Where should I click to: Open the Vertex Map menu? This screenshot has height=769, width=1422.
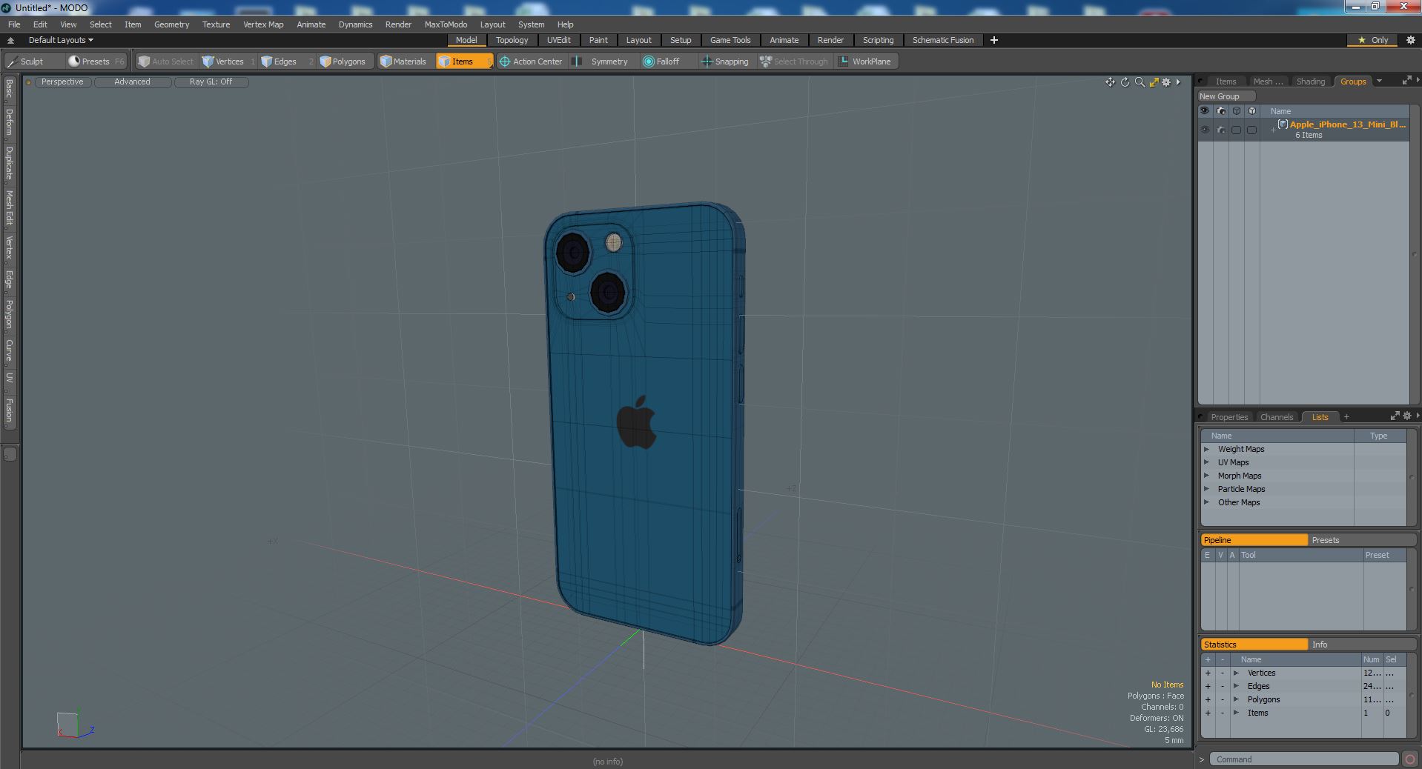point(263,24)
